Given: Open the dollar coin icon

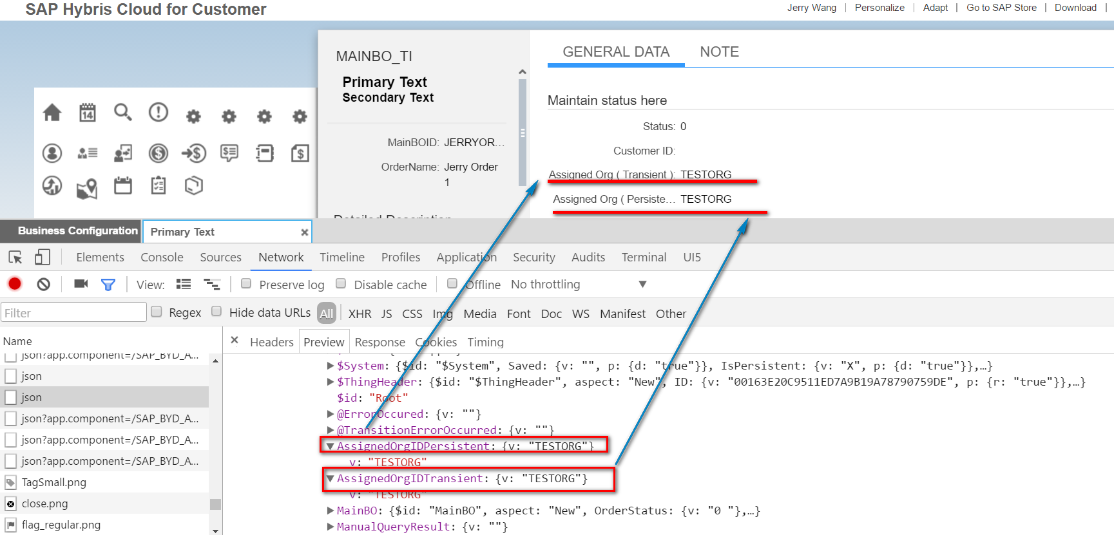Looking at the screenshot, I should tap(158, 153).
